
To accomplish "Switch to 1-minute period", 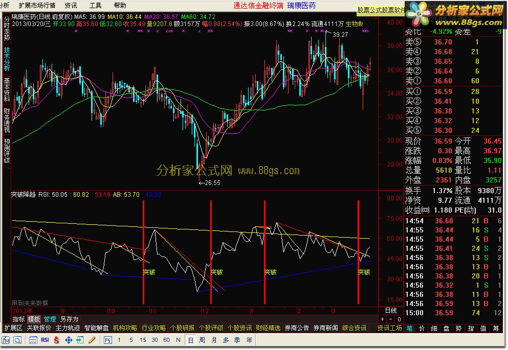I will 119,340.
